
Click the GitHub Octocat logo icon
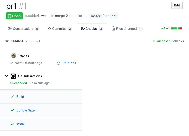pos(13,76)
